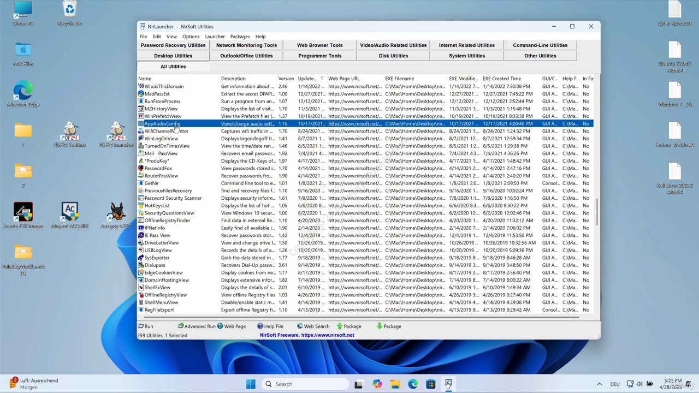Click the RouterPassView icon

(x=141, y=176)
